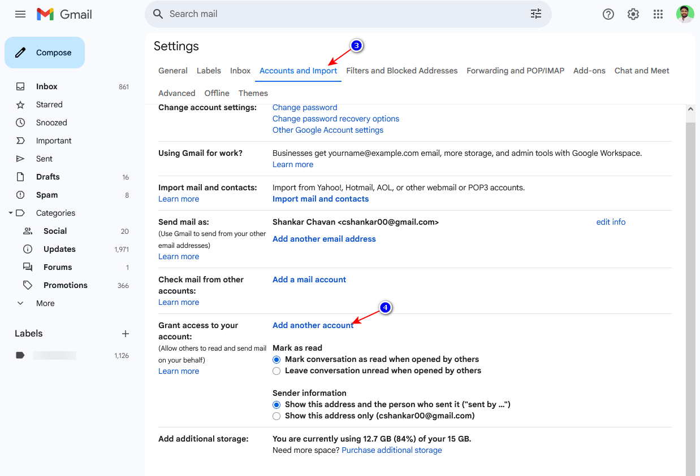The height and width of the screenshot is (476, 700).
Task: Open the Advanced tab
Action: [x=177, y=93]
